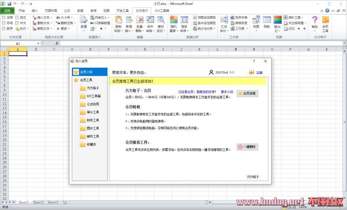347x210 pixels.
Task: Select the 财务工具 folder in sidebar
Action: point(93,120)
